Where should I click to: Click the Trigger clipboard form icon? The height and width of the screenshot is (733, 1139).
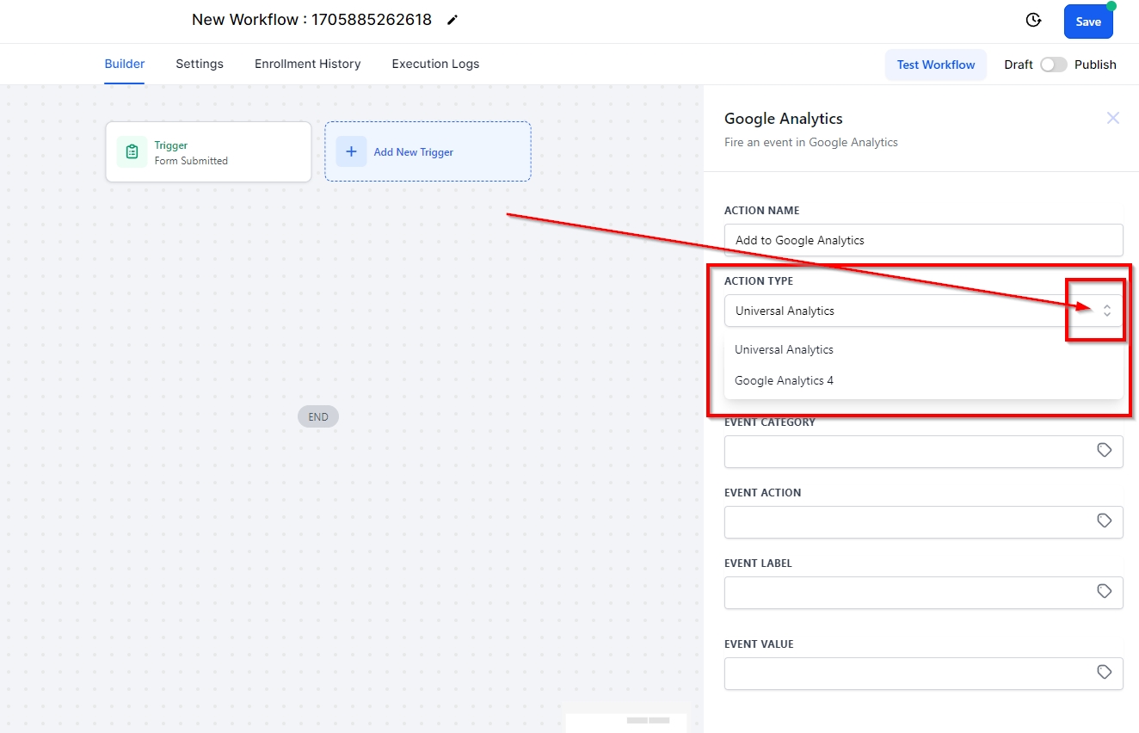pos(132,152)
